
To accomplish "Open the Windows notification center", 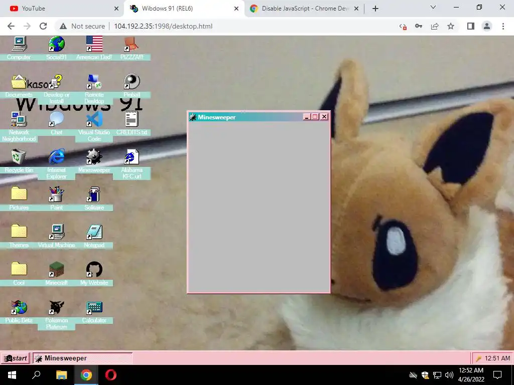I will pos(497,375).
